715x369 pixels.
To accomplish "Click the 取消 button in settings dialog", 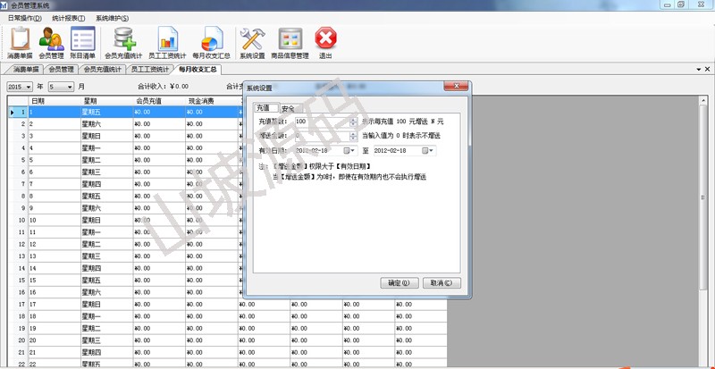I will coord(440,282).
